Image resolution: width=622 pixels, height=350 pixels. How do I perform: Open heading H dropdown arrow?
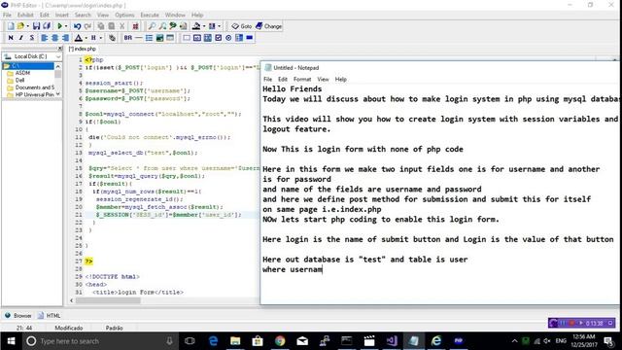101,38
